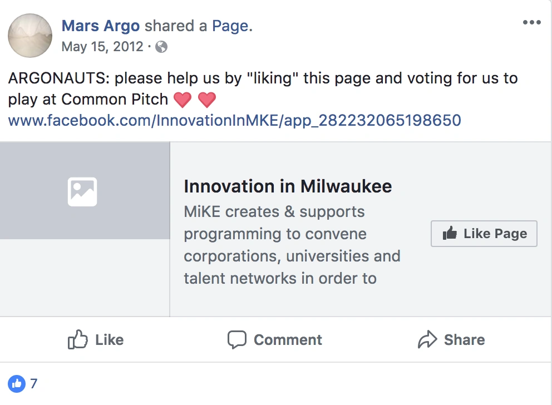Click the Share arrow icon

(427, 340)
